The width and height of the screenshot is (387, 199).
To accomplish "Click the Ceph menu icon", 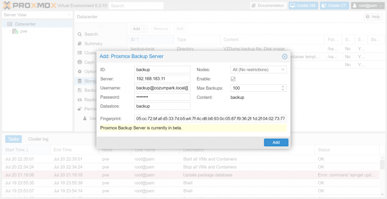I will (80, 62).
